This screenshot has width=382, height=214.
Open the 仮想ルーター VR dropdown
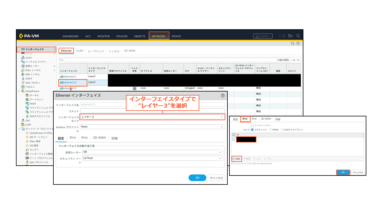coord(220,152)
